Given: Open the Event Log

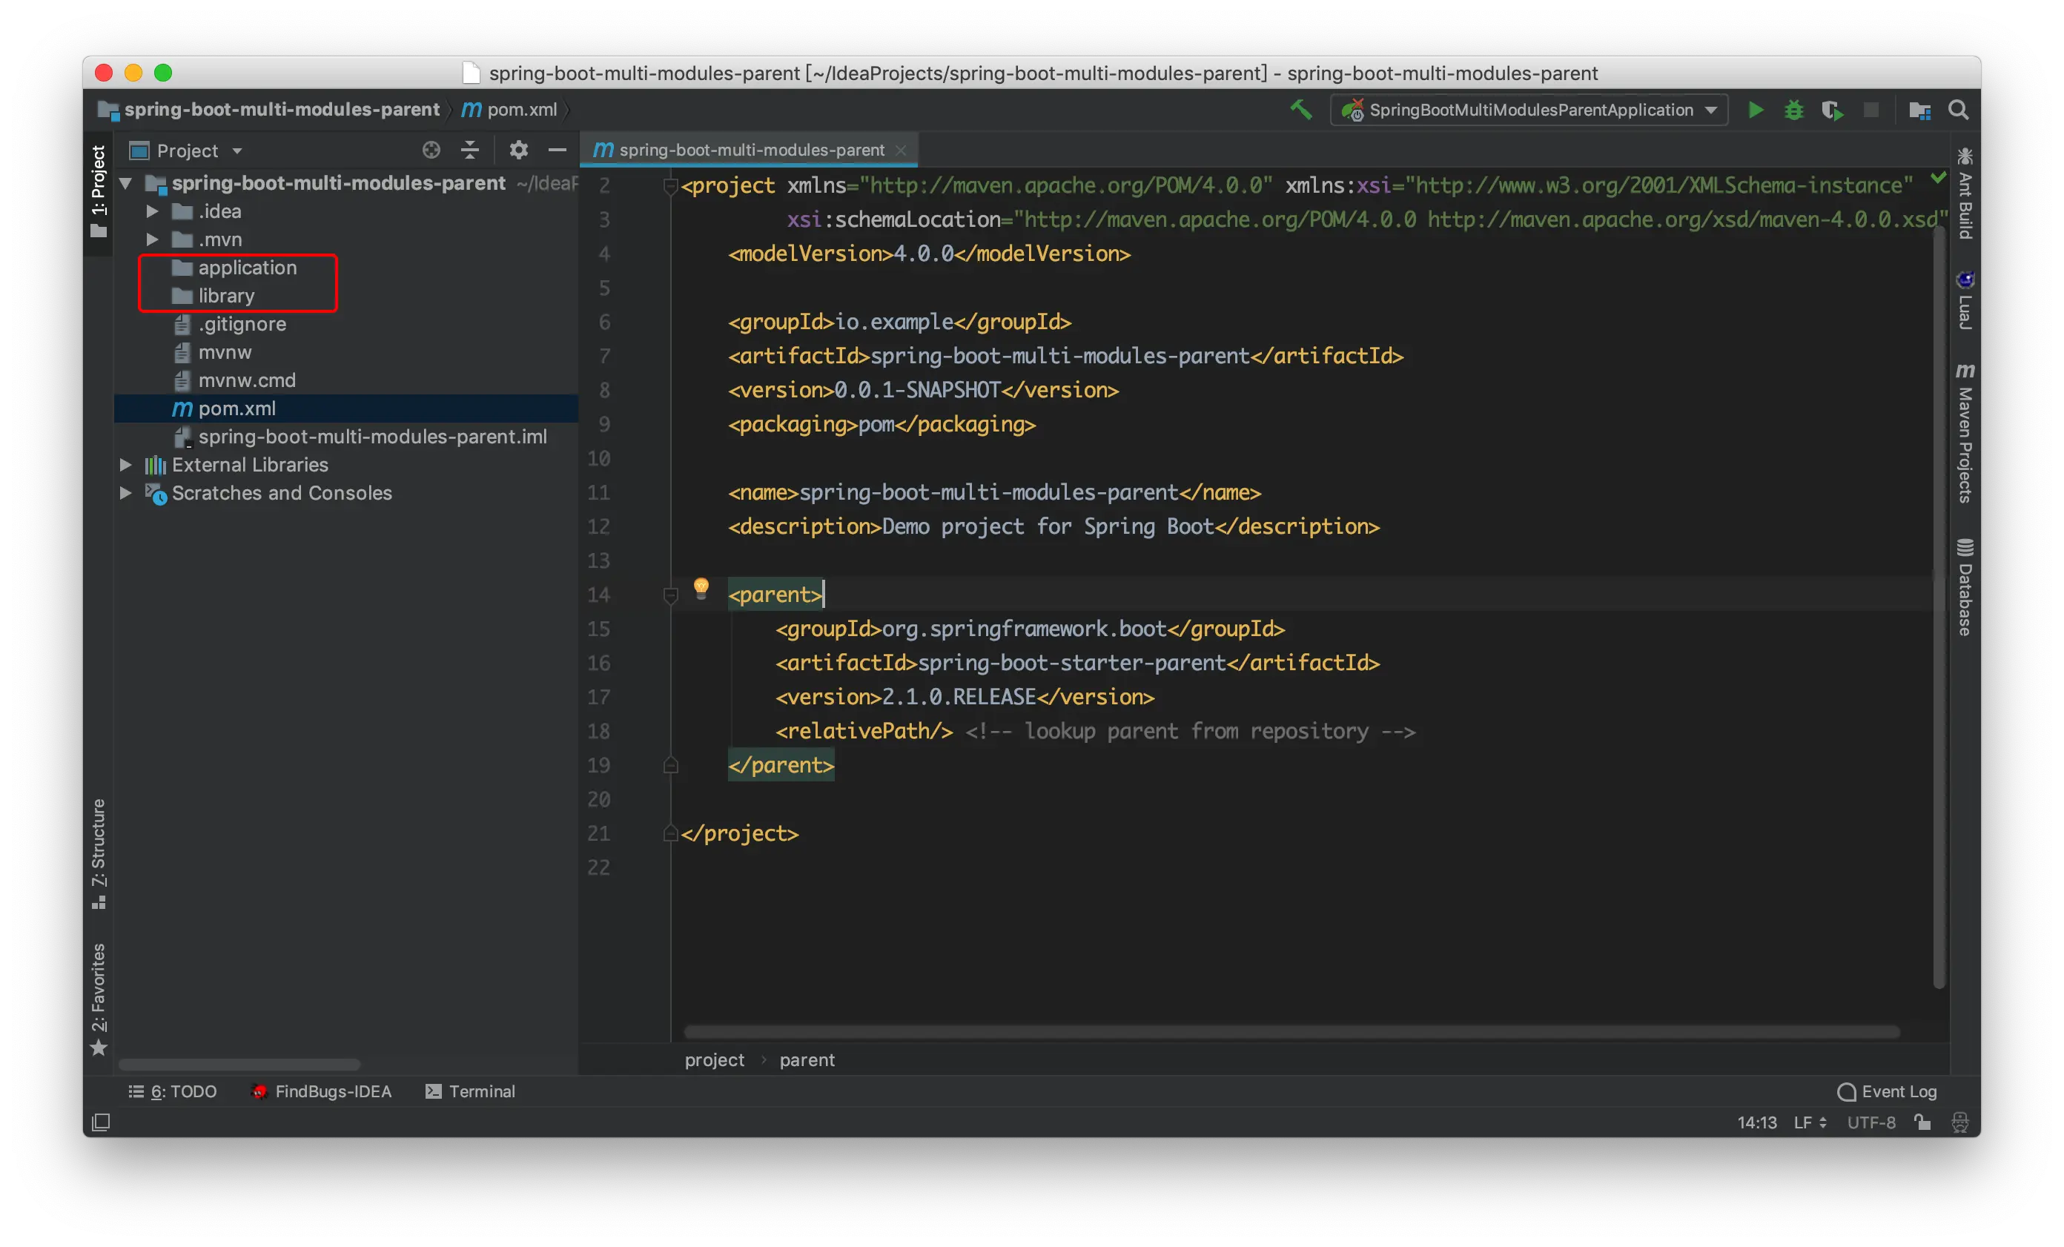Looking at the screenshot, I should [x=1888, y=1091].
